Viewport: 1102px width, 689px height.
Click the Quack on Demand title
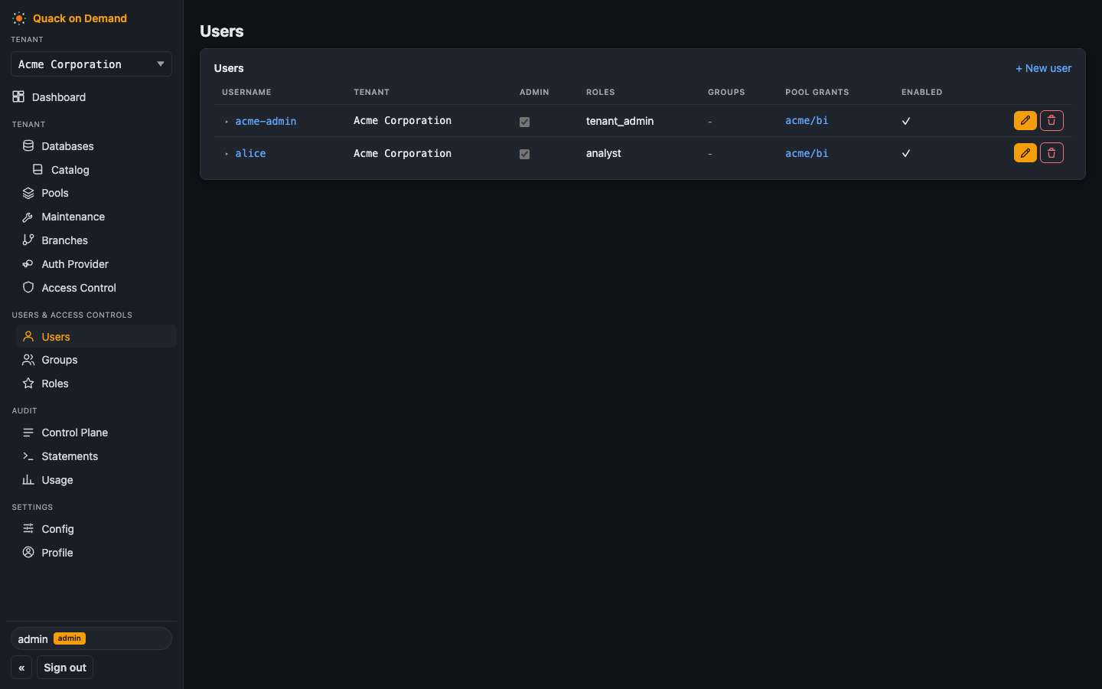pyautogui.click(x=80, y=18)
